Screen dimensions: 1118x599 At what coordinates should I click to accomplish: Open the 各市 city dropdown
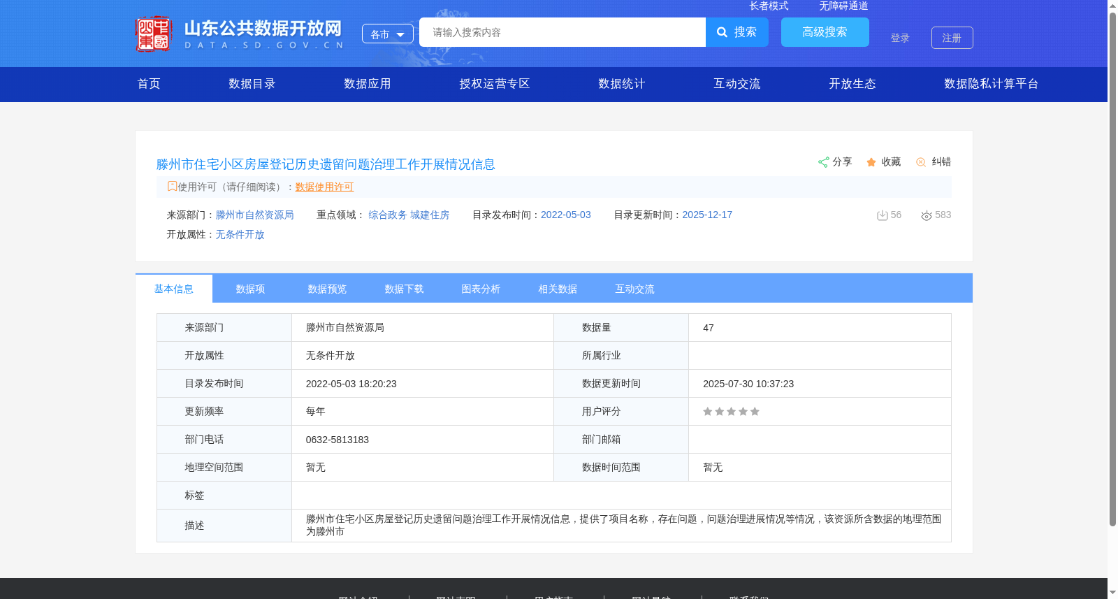[388, 34]
